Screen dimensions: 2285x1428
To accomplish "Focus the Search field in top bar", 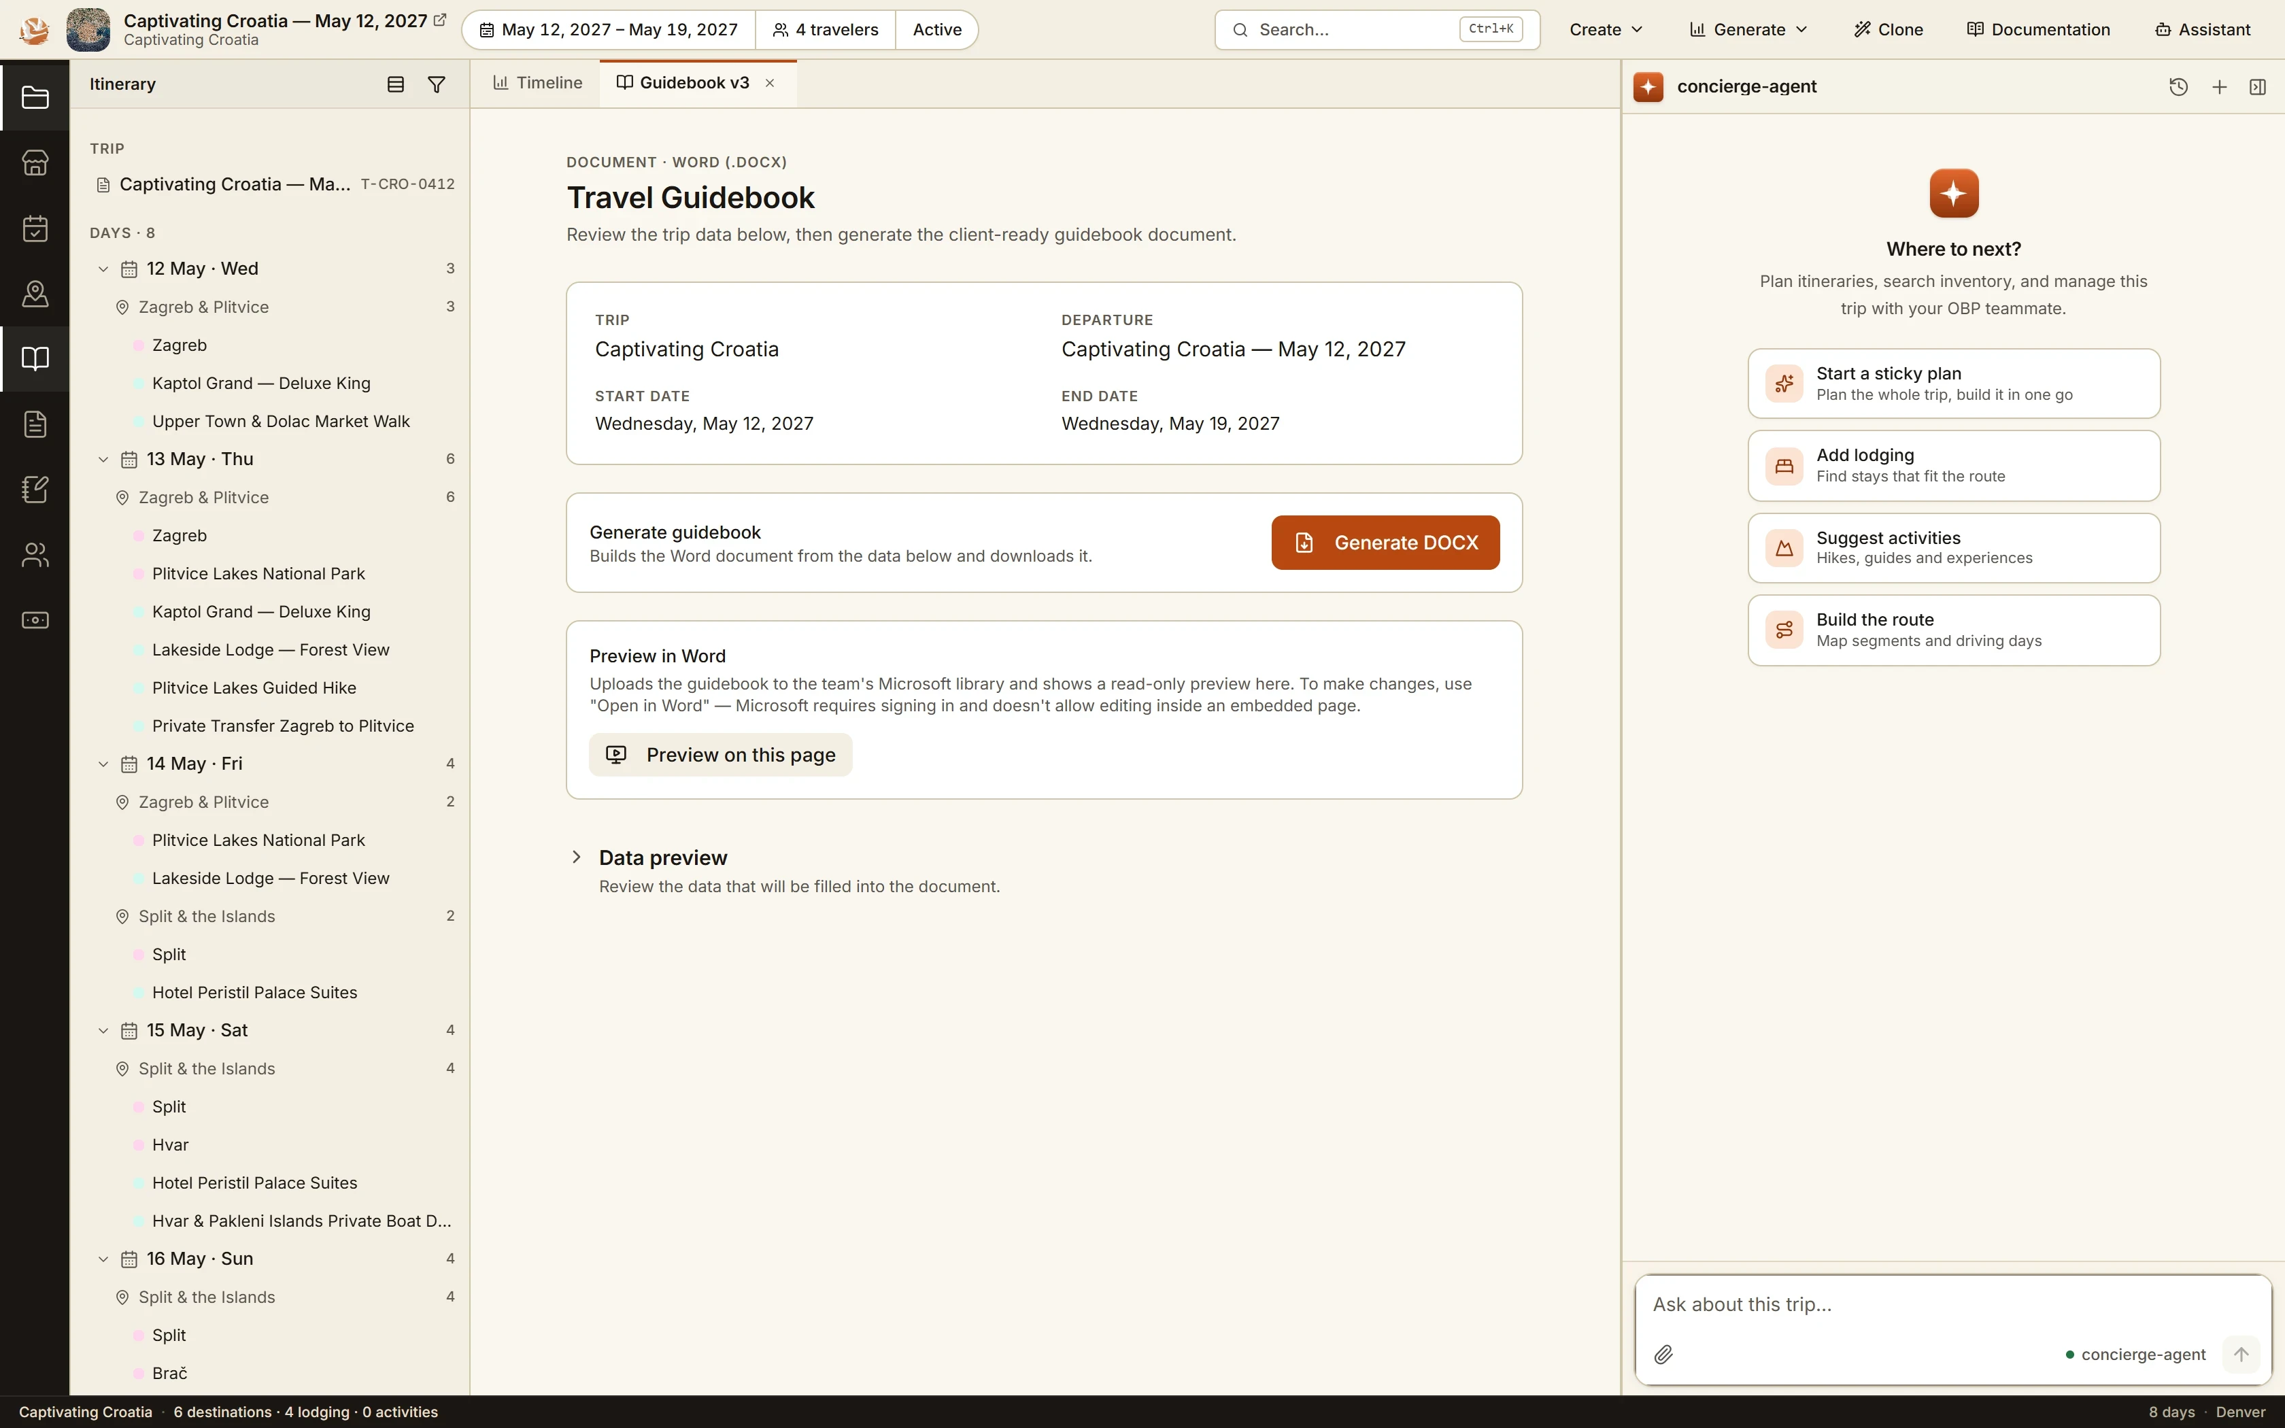I will coord(1376,29).
